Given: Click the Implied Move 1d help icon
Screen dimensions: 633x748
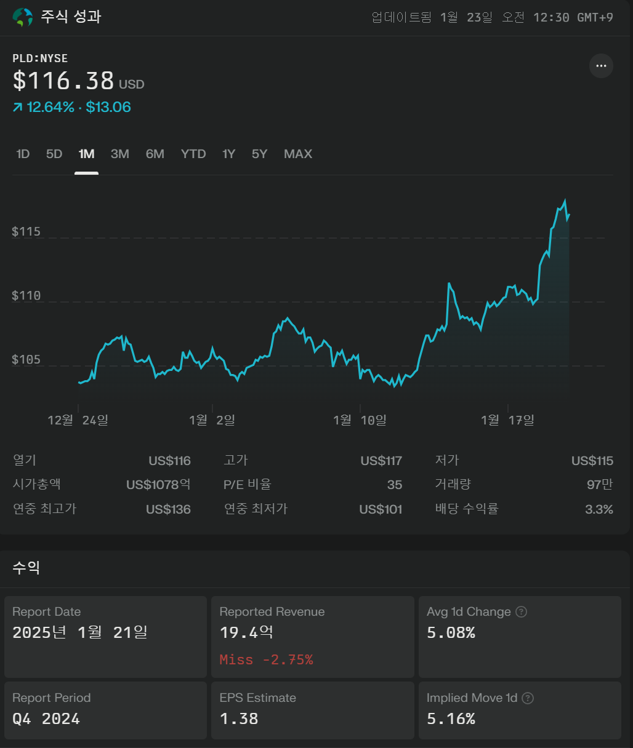Looking at the screenshot, I should pyautogui.click(x=528, y=698).
